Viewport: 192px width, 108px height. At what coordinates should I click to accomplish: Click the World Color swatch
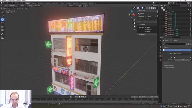pos(182,57)
